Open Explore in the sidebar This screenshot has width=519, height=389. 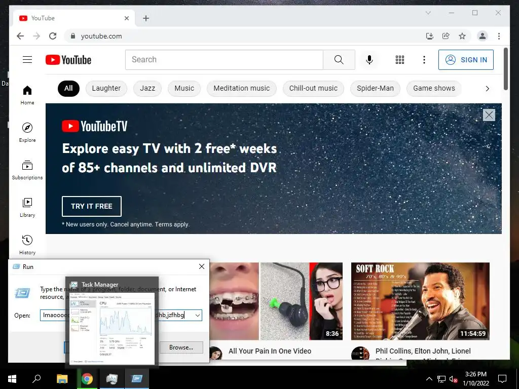pyautogui.click(x=27, y=133)
